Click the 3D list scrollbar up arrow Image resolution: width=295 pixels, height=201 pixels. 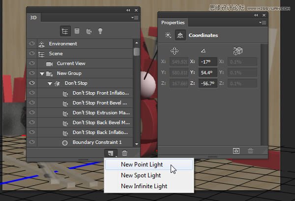click(x=137, y=43)
